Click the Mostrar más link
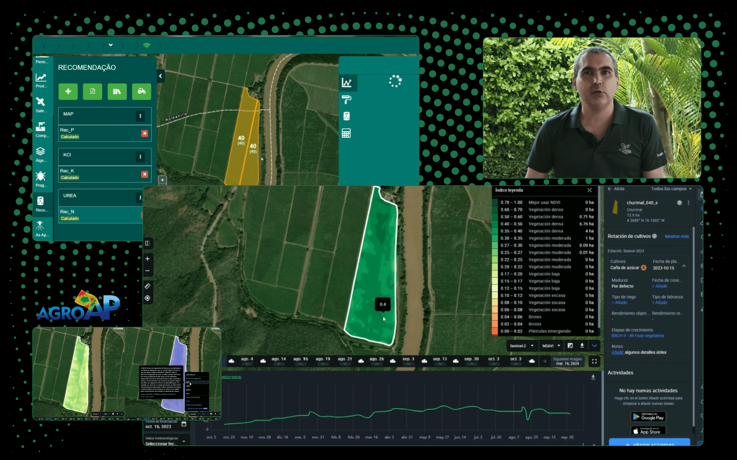This screenshot has width=737, height=460. [677, 236]
